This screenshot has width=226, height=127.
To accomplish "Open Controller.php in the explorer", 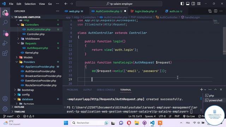I will (36, 34).
